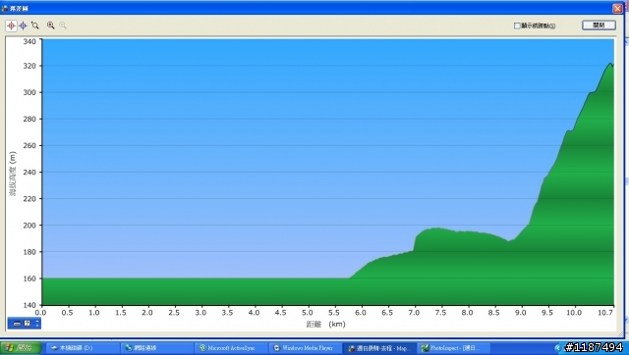Switch to Microsoft ActiveSync in taskbar
Image resolution: width=629 pixels, height=355 pixels.
231,348
